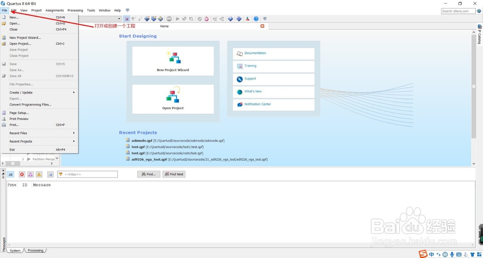Image resolution: width=483 pixels, height=258 pixels.
Task: Open the Processing menu in the menu bar
Action: click(x=75, y=11)
